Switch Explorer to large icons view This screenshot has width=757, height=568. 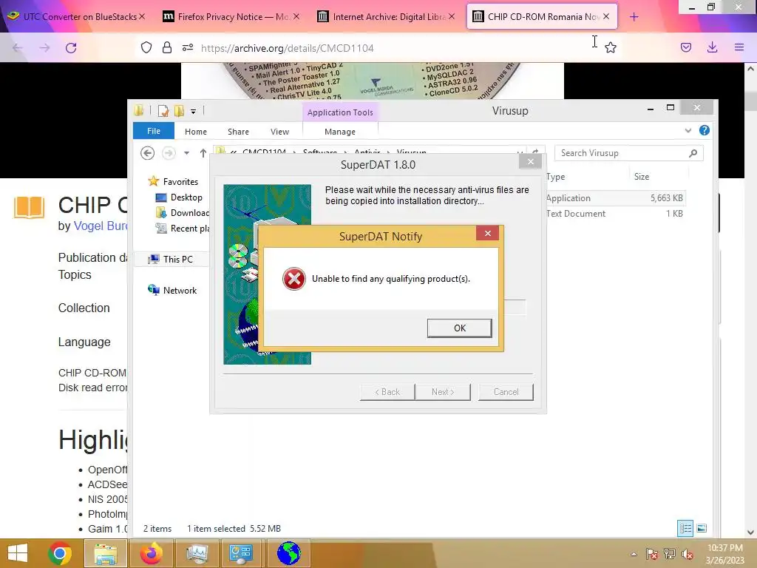pyautogui.click(x=702, y=528)
